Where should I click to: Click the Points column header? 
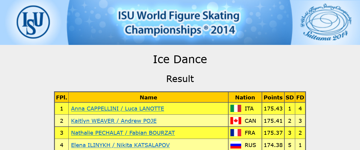coord(273,97)
